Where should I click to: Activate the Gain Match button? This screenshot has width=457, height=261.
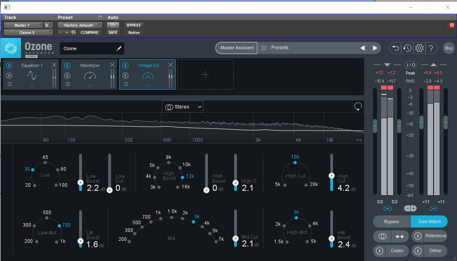(x=429, y=221)
